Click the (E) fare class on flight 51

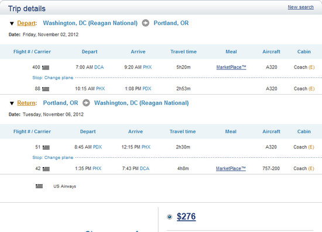point(311,147)
